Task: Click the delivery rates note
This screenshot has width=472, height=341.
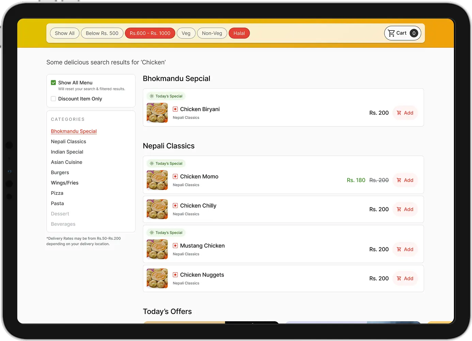Action: click(x=83, y=241)
